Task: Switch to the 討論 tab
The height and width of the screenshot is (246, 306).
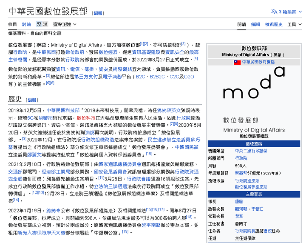Action: [x=26, y=24]
